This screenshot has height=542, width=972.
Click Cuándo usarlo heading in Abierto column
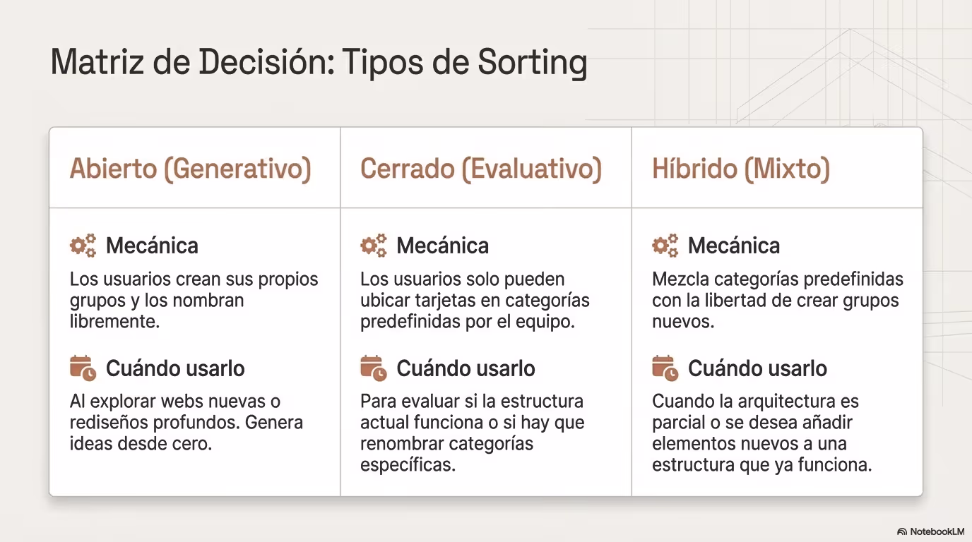[175, 368]
